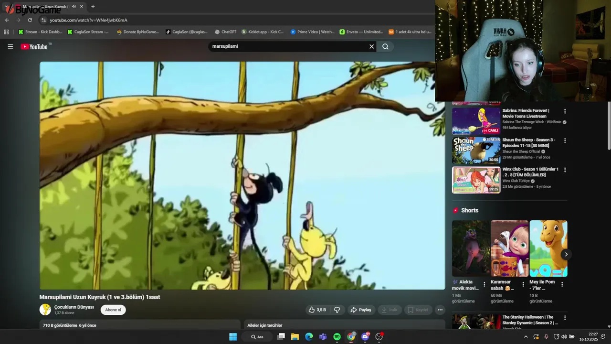Switch to the Marsupilami Uzun Kuyruk tab

point(45,7)
